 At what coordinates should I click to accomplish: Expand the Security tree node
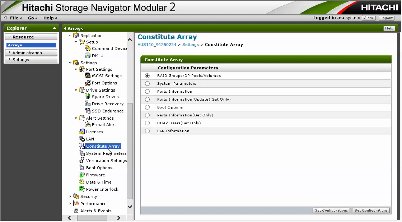[70, 196]
